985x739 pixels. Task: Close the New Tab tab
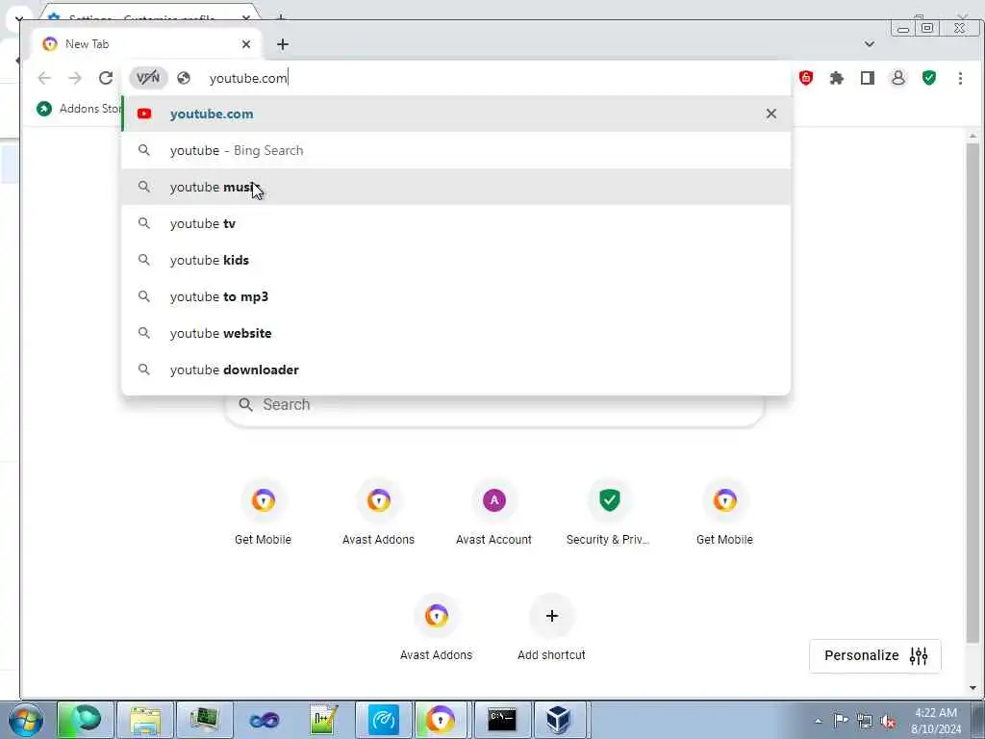click(246, 44)
